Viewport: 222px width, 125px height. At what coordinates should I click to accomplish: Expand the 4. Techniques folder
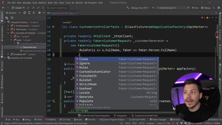pos(8,29)
